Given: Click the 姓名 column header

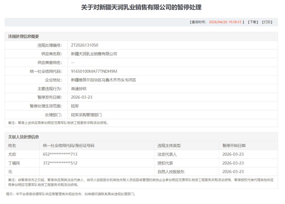Looking at the screenshot, I should point(12,146).
